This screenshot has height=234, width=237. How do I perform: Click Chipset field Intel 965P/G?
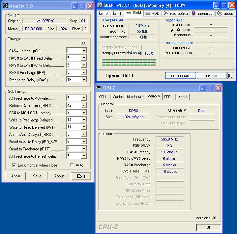tap(44, 21)
